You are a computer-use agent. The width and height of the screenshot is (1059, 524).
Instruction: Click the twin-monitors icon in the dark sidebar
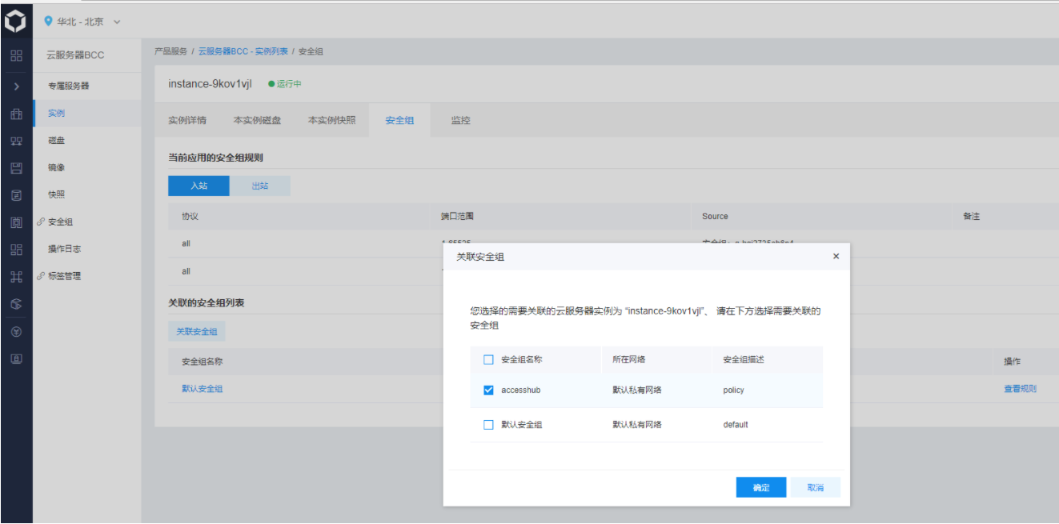point(16,141)
